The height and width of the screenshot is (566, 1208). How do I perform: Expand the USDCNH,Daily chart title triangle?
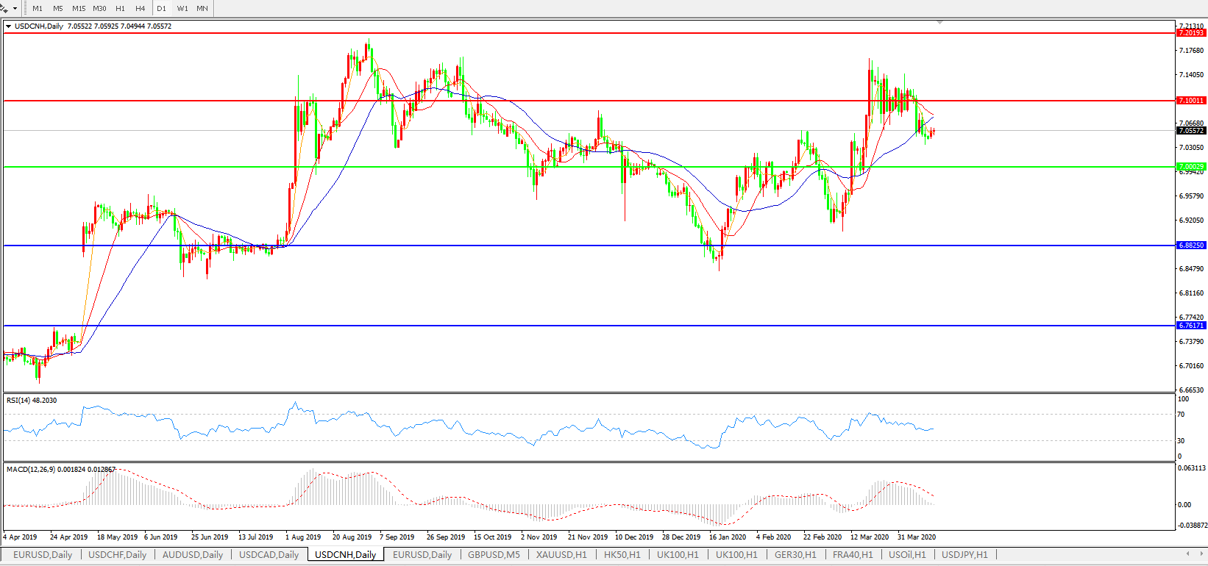(8, 26)
